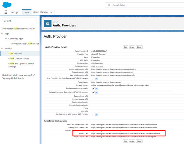
Task: Click the sfdc-test-client consumer key
Action: coord(97,63)
